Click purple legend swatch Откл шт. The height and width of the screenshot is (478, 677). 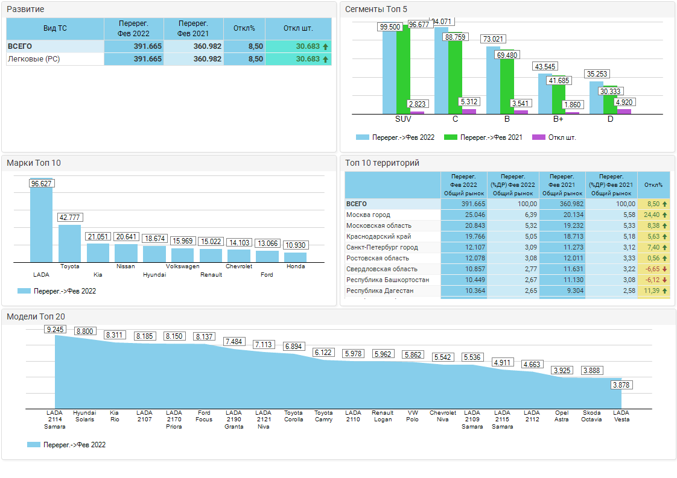tap(538, 137)
